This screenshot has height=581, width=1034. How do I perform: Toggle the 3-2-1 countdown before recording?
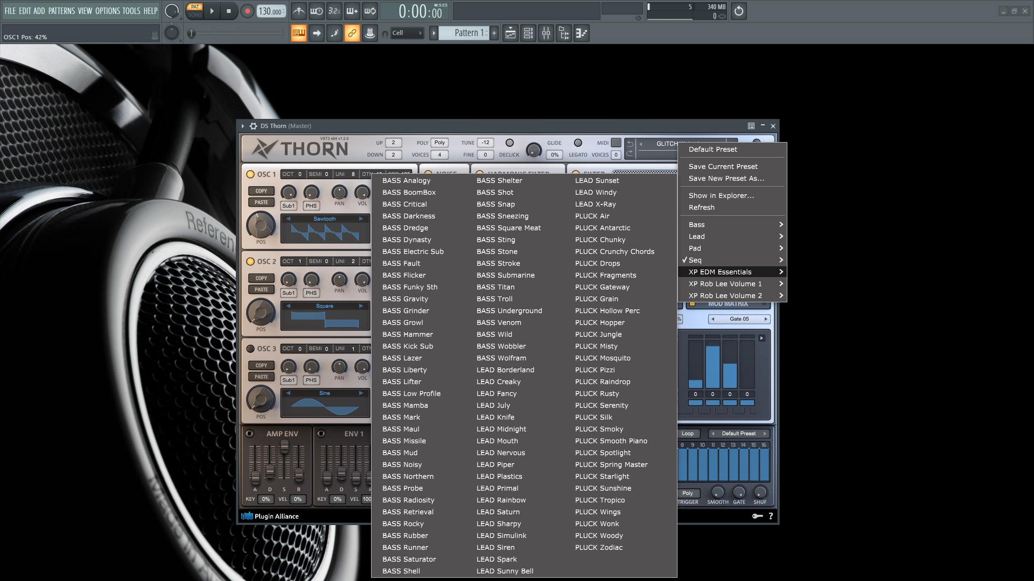[334, 11]
